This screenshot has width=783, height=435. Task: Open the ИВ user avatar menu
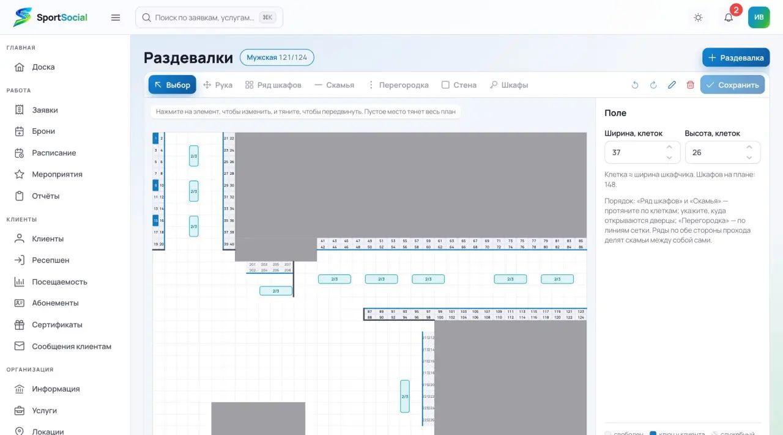point(759,17)
